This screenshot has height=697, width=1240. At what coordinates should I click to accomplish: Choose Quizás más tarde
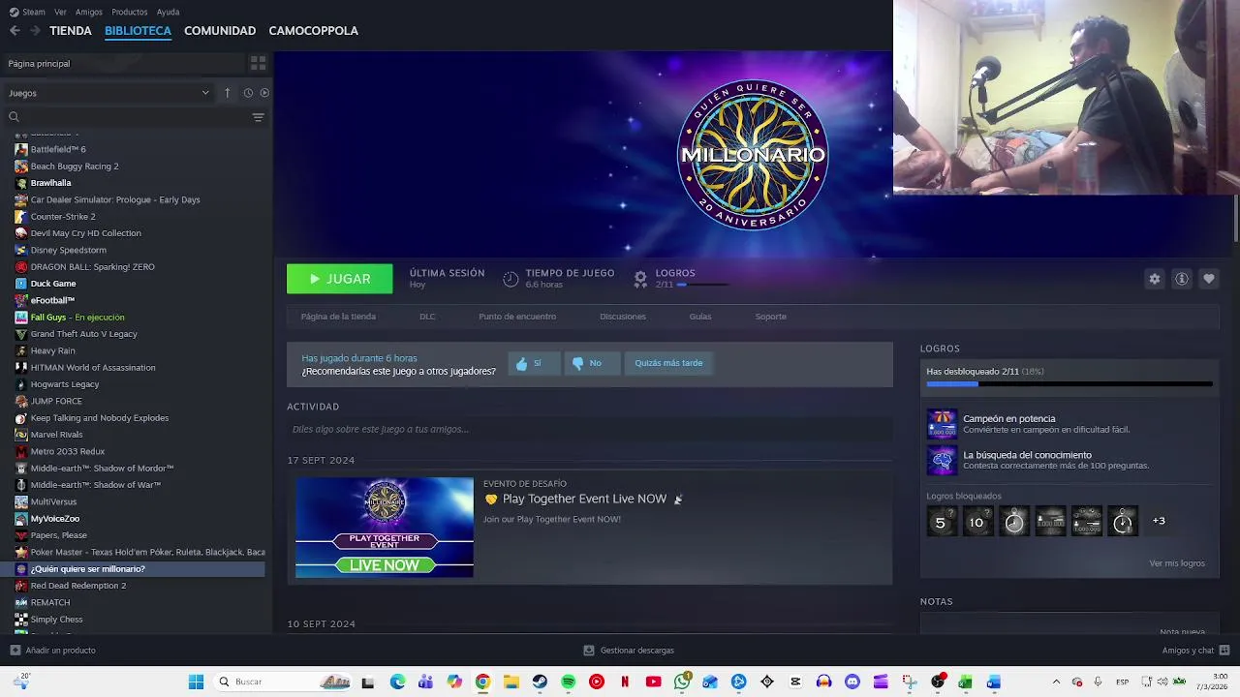coord(668,363)
